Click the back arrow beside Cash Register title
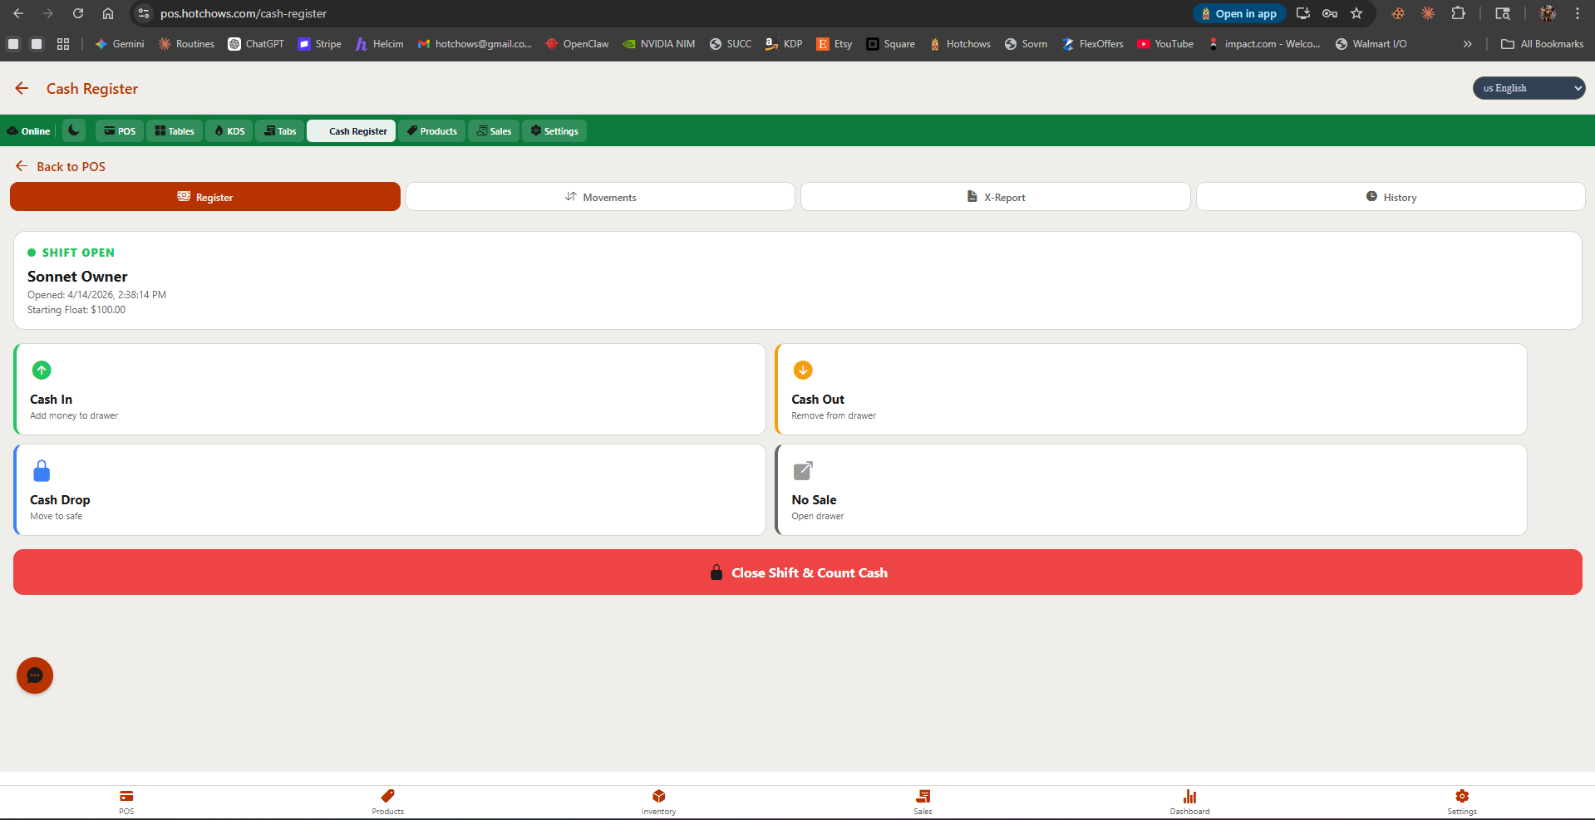Image resolution: width=1595 pixels, height=820 pixels. click(x=22, y=88)
